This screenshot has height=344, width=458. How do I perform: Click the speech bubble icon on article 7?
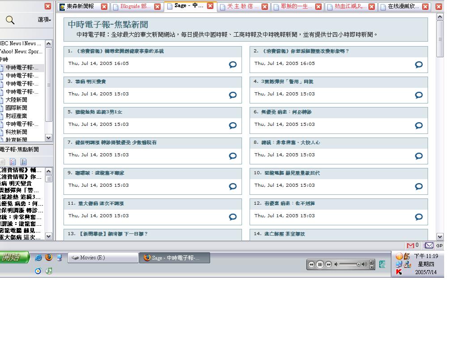(x=233, y=156)
